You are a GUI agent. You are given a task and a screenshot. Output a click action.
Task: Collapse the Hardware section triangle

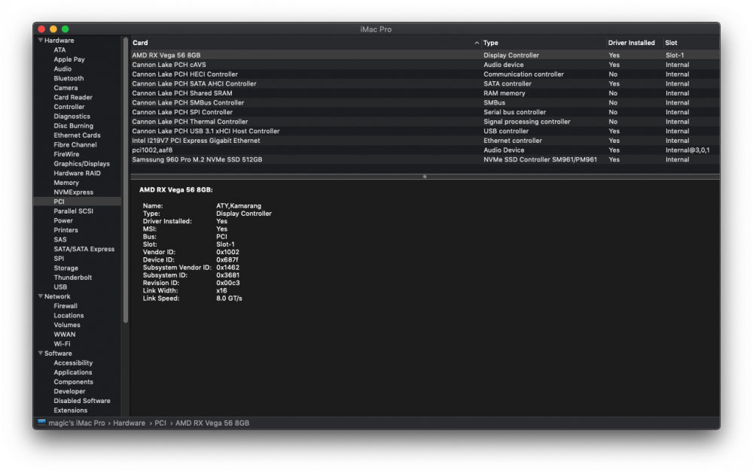[x=41, y=41]
